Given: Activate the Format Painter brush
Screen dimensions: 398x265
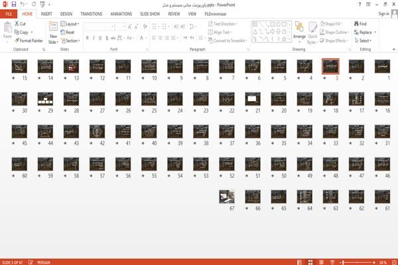Looking at the screenshot, I should [x=29, y=41].
